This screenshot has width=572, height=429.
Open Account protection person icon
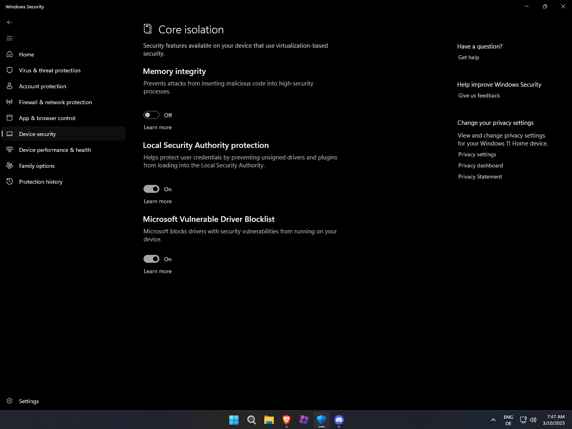pyautogui.click(x=10, y=86)
